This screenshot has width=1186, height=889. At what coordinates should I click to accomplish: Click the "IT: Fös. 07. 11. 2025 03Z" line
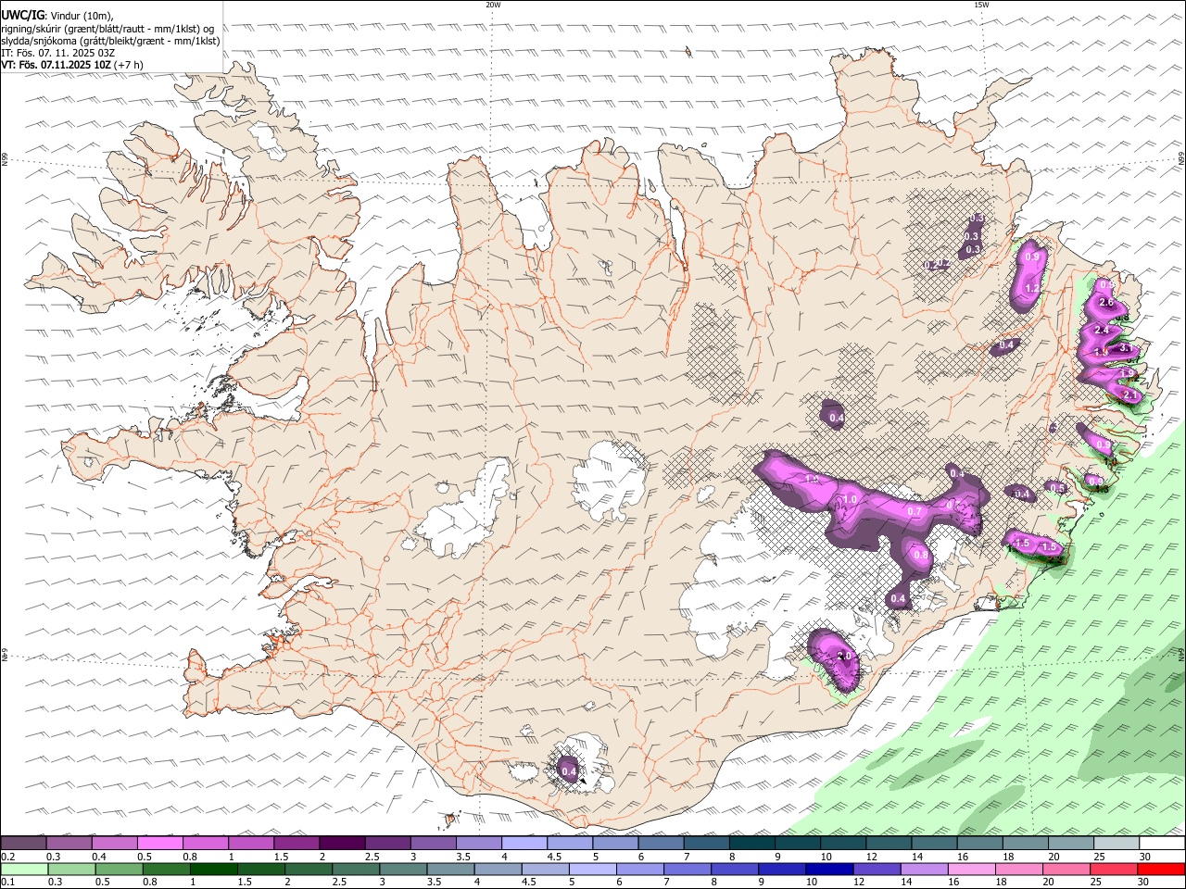[57, 53]
